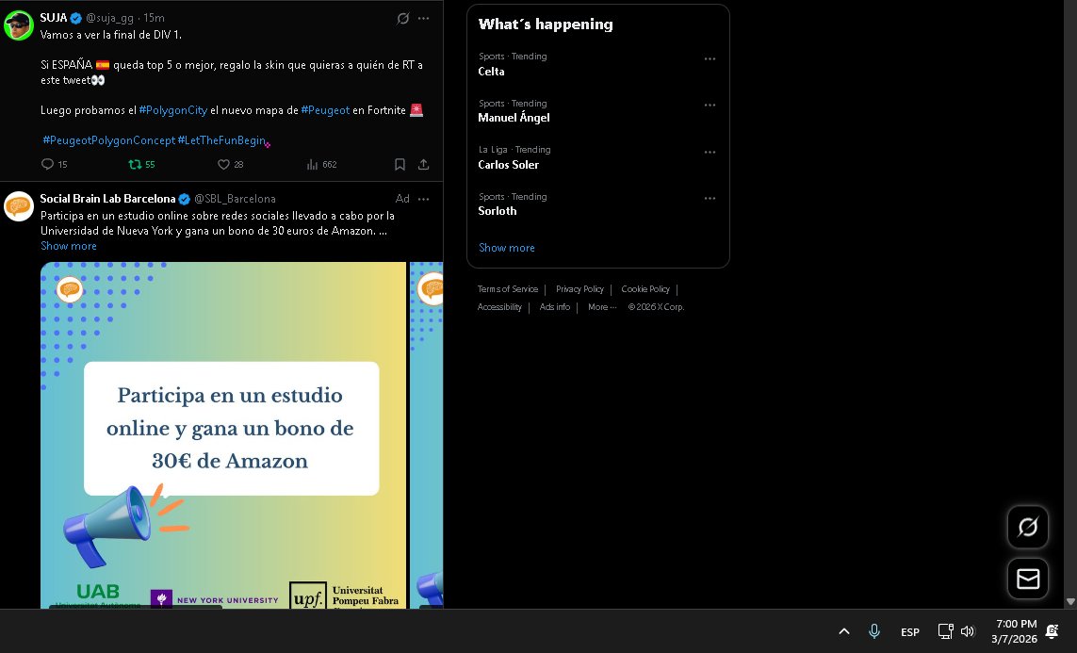This screenshot has height=653, width=1077.
Task: Open the #PeugeotPolygonConcept hashtag
Action: [x=108, y=140]
